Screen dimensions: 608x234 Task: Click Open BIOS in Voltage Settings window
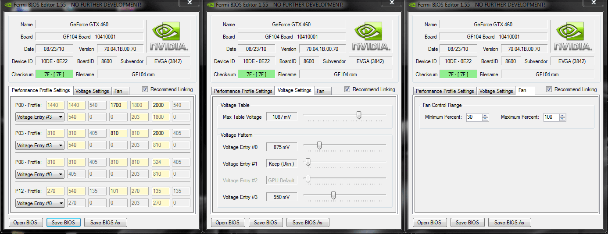[228, 222]
